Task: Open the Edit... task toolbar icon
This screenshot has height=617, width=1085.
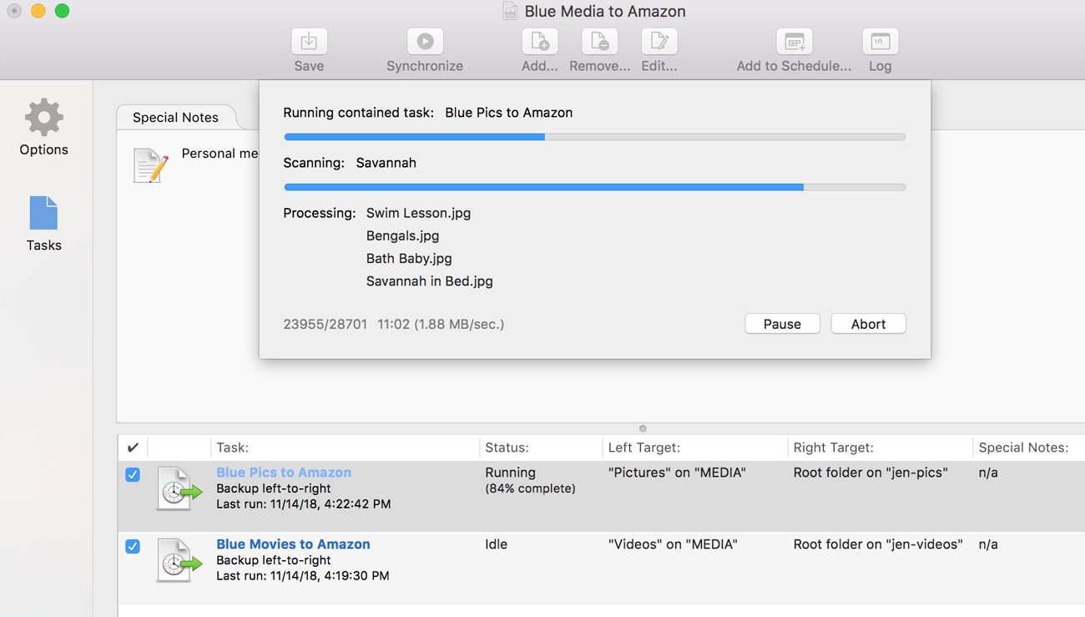Action: click(659, 41)
